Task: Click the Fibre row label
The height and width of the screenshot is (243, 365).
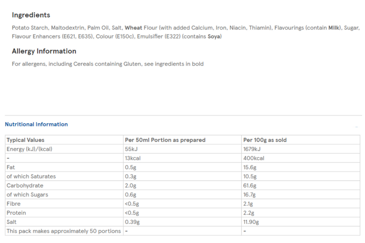Action: point(13,204)
